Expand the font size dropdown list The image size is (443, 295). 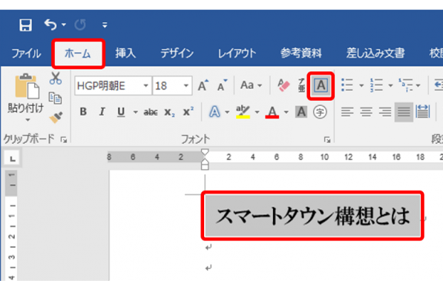coord(186,85)
